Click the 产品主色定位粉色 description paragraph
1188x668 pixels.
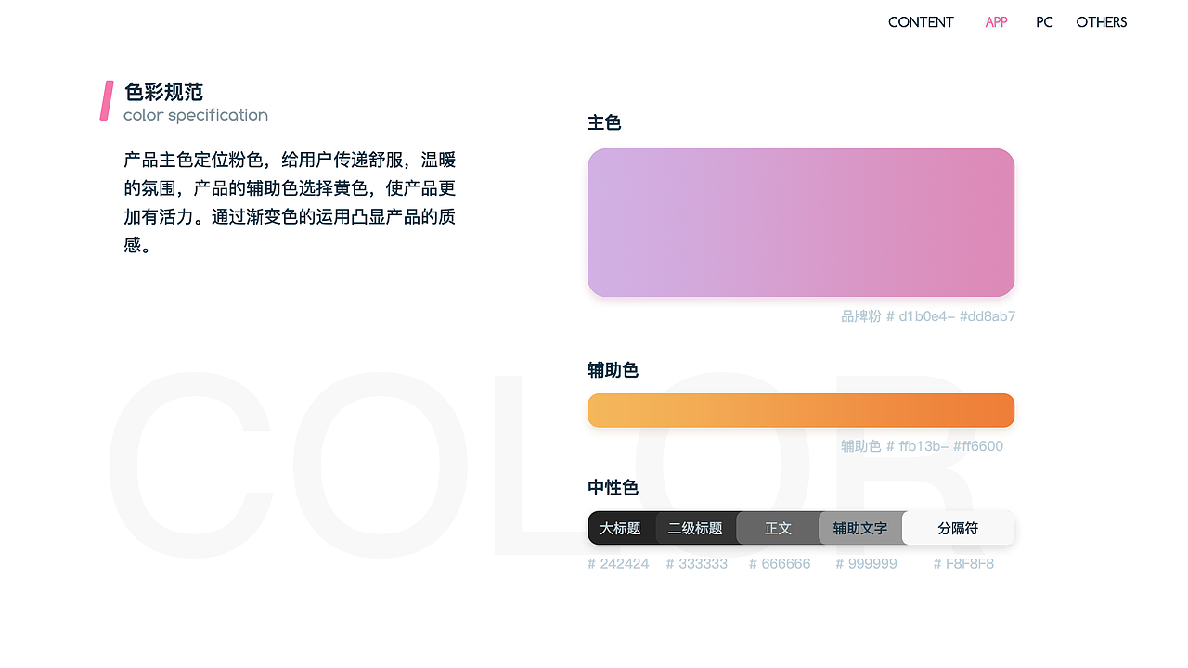pos(290,202)
